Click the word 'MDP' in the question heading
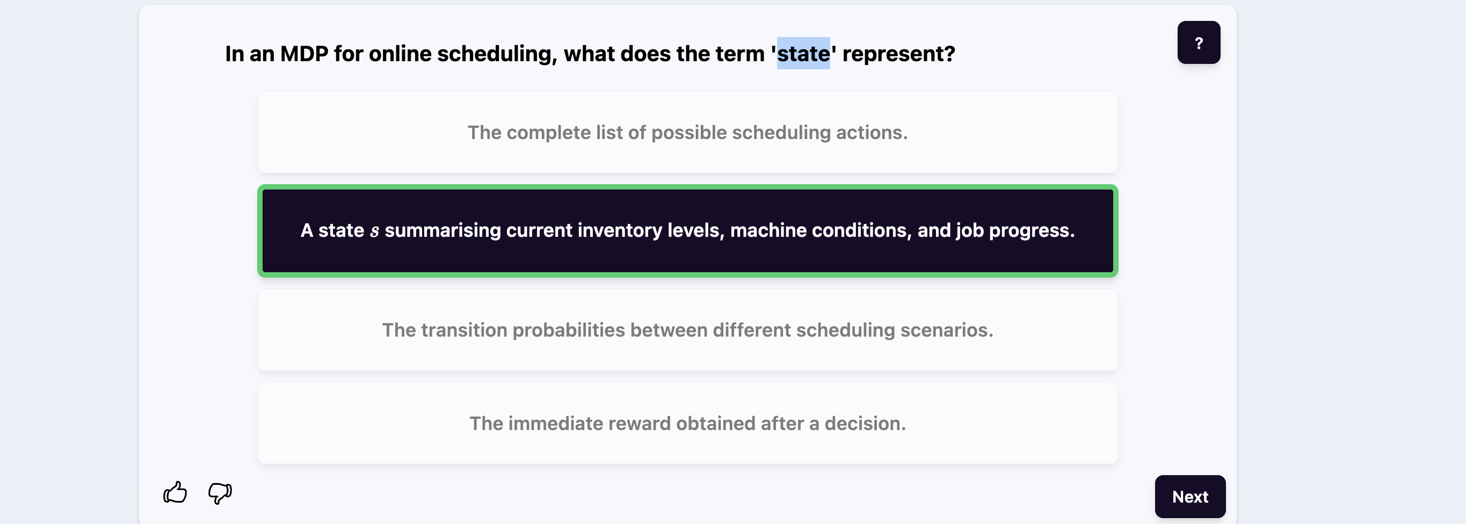 [x=304, y=54]
